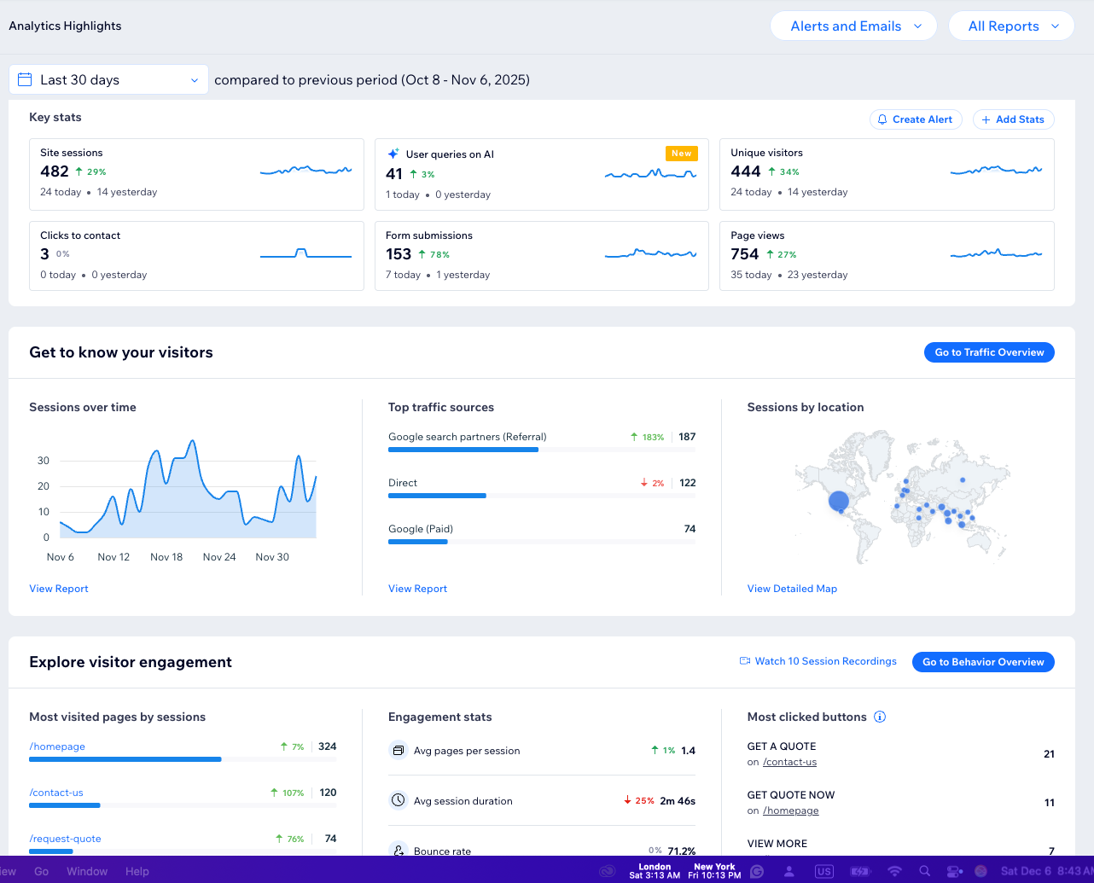Click the Go to Traffic Overview button
The image size is (1094, 883).
(x=989, y=352)
